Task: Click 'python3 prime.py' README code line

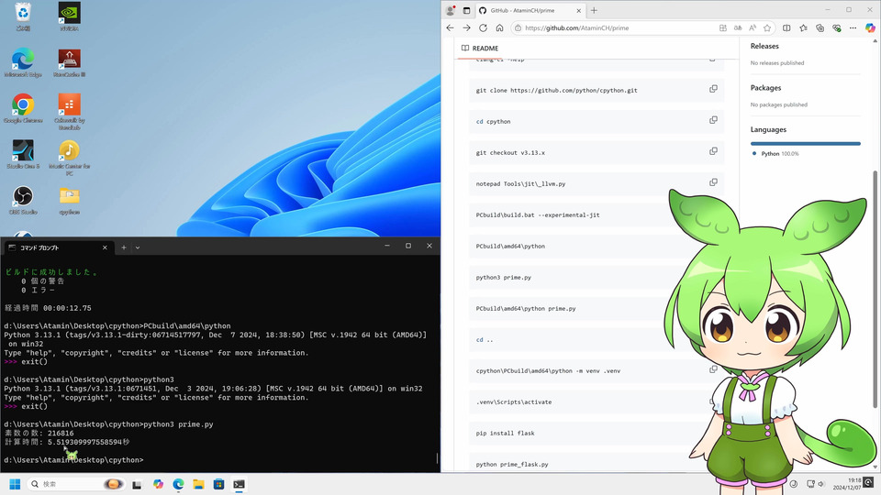Action: pos(504,277)
